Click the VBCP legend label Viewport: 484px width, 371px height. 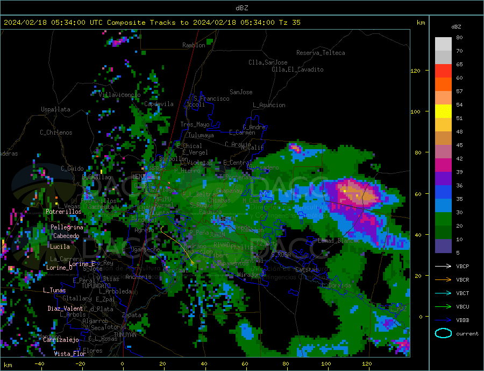[x=462, y=266]
